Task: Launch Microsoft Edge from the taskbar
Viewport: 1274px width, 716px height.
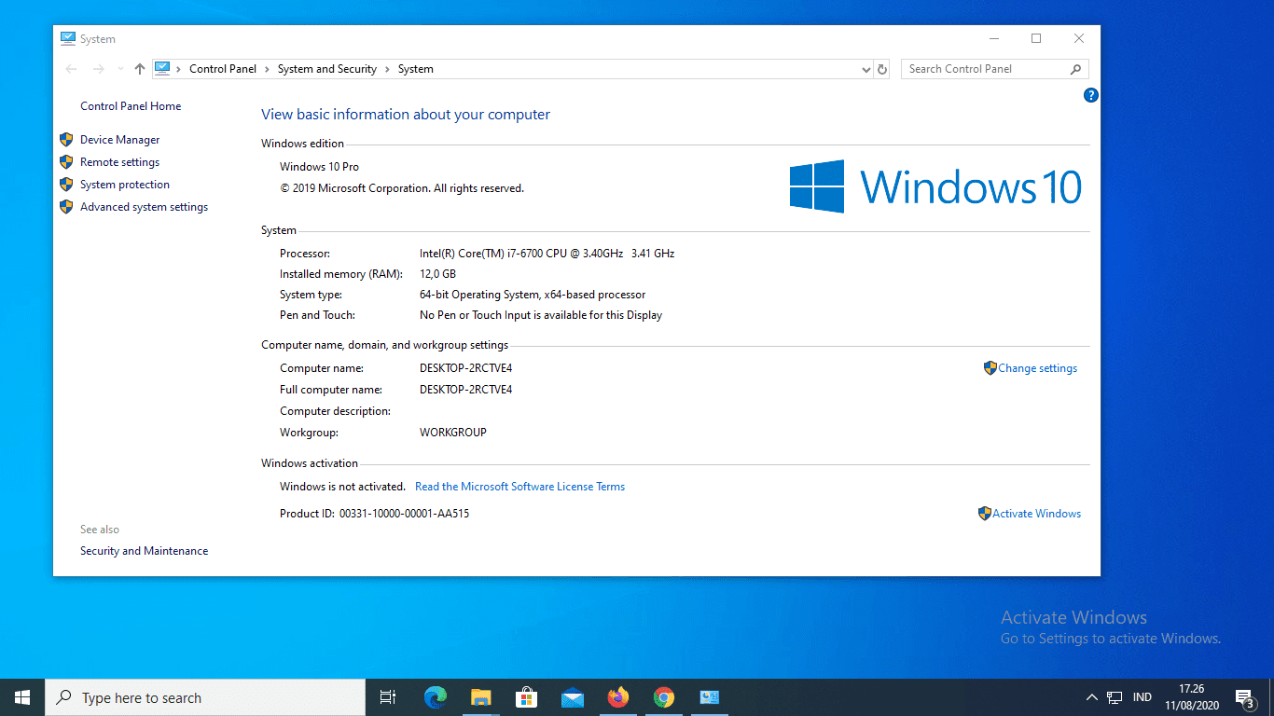Action: 436,697
